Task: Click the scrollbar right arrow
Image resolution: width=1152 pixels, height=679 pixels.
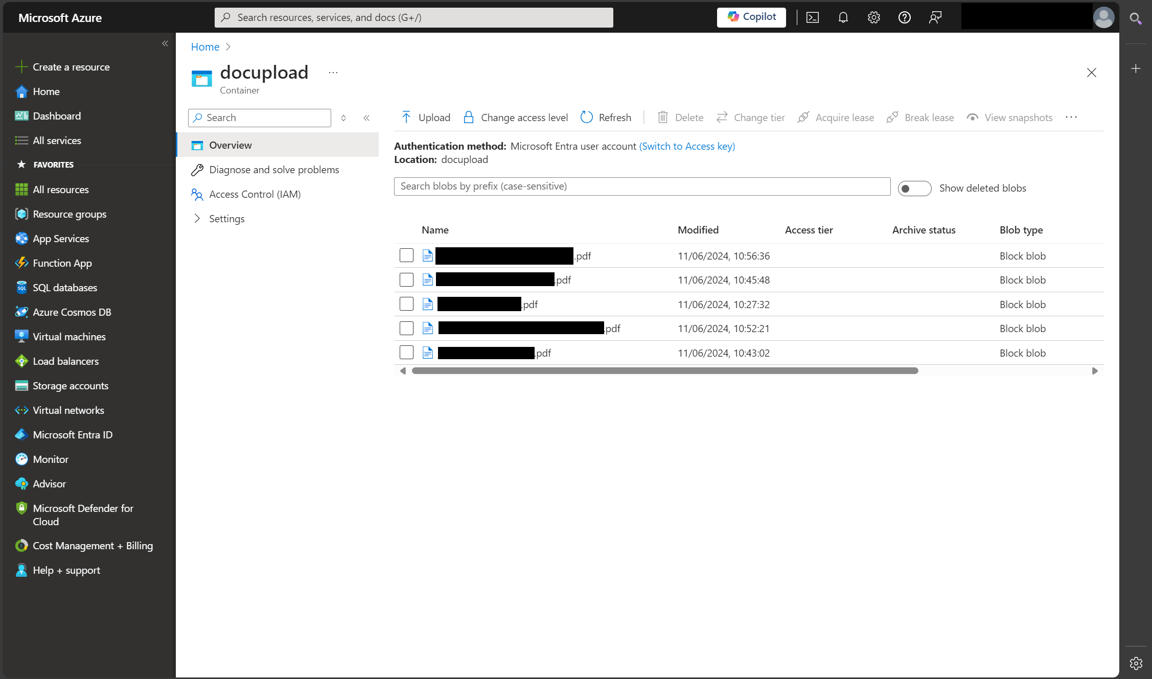Action: click(x=1095, y=371)
